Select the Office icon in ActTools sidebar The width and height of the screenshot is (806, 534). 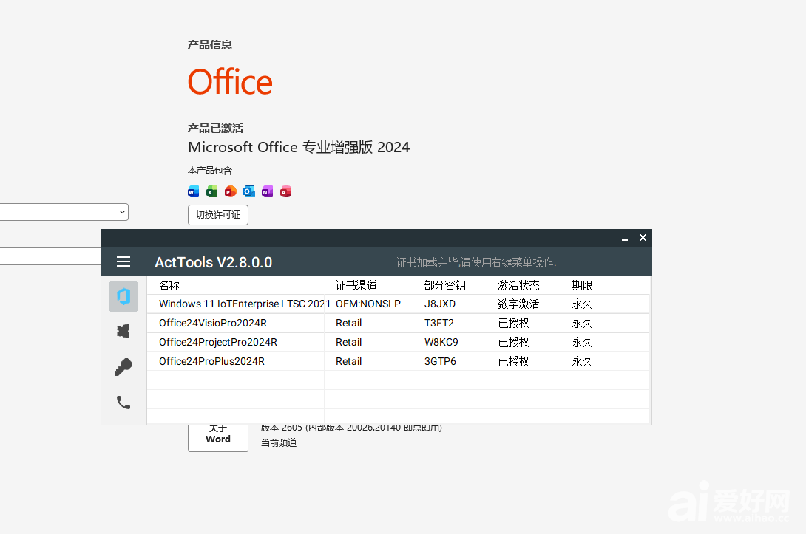coord(123,296)
